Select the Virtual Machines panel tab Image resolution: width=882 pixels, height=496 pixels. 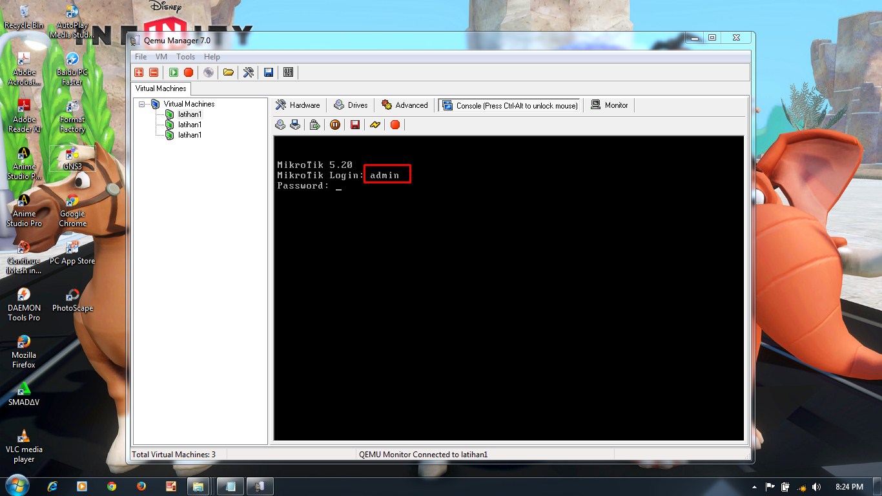click(161, 88)
